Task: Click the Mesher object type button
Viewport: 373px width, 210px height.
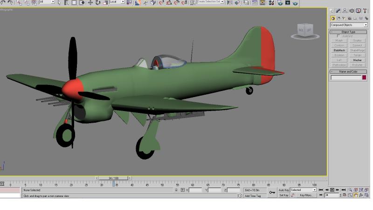Action: click(x=357, y=60)
